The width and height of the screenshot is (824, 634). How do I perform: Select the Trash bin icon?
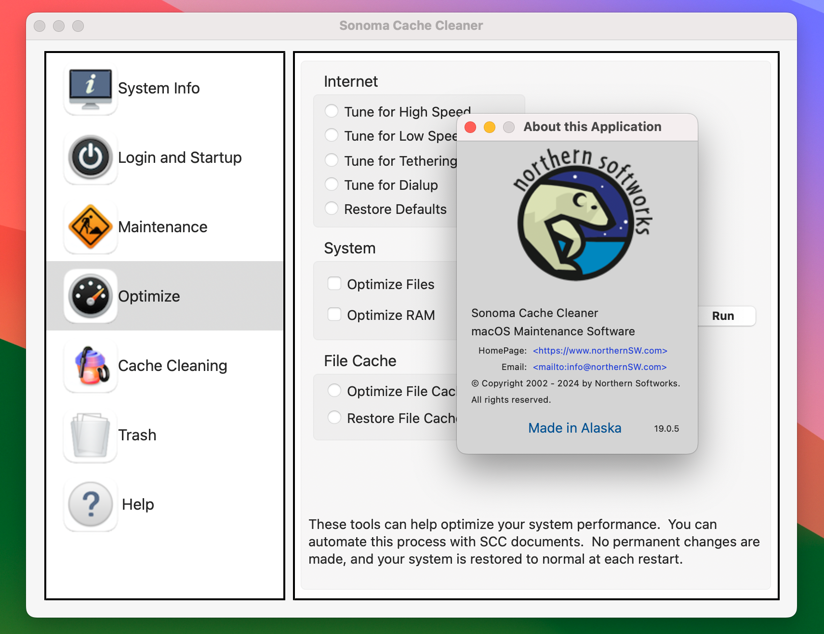click(x=91, y=436)
